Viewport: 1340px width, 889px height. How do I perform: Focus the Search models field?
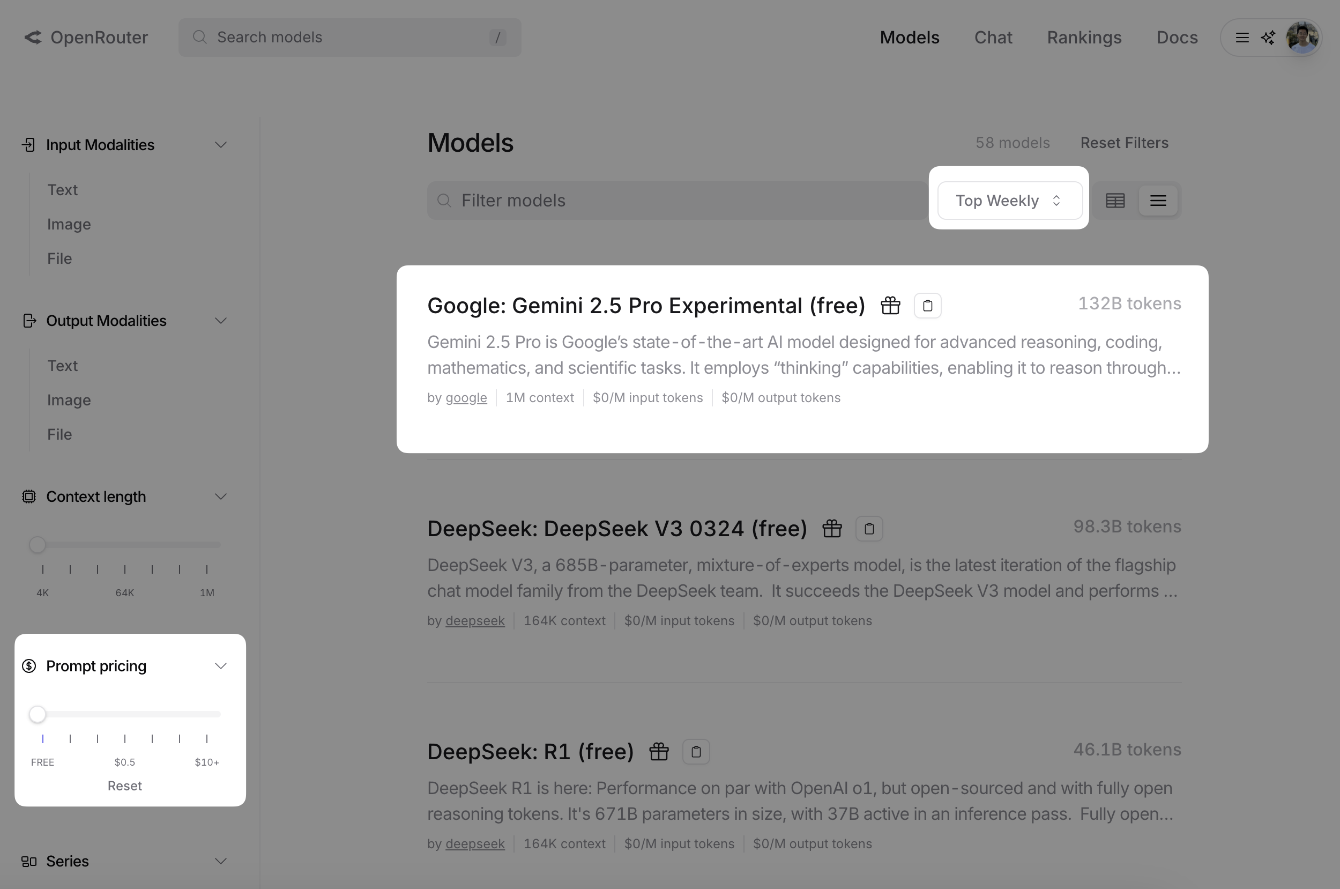coord(349,38)
